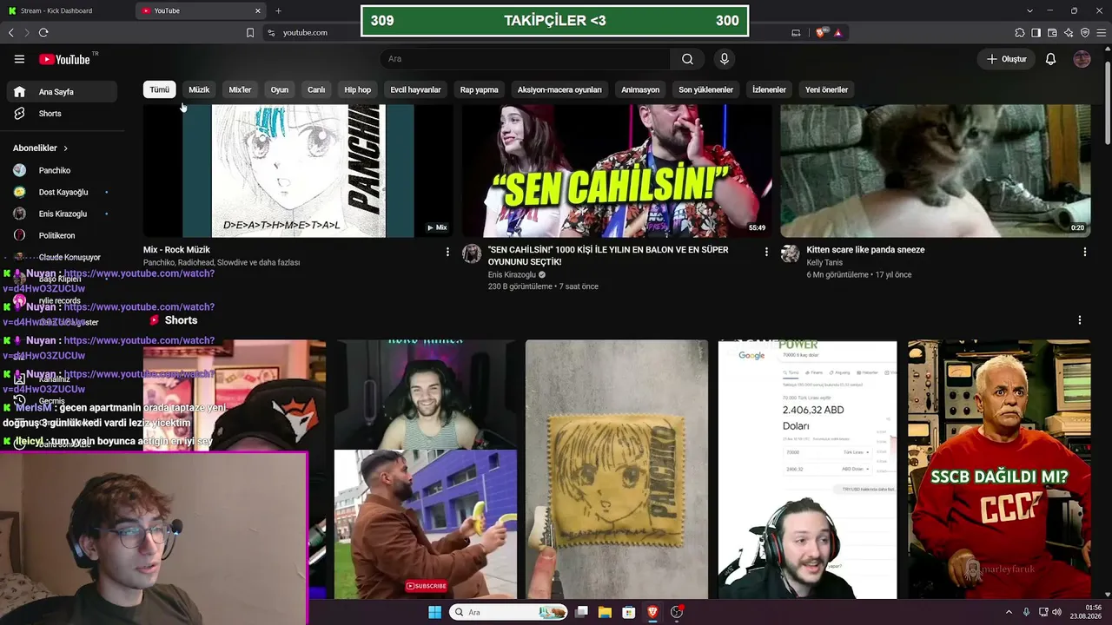
Task: Open the Kelly Tanis channel avatar under the video
Action: click(790, 253)
